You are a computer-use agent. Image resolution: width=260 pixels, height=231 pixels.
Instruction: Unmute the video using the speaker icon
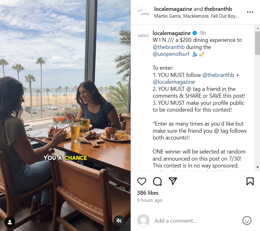coord(119,220)
